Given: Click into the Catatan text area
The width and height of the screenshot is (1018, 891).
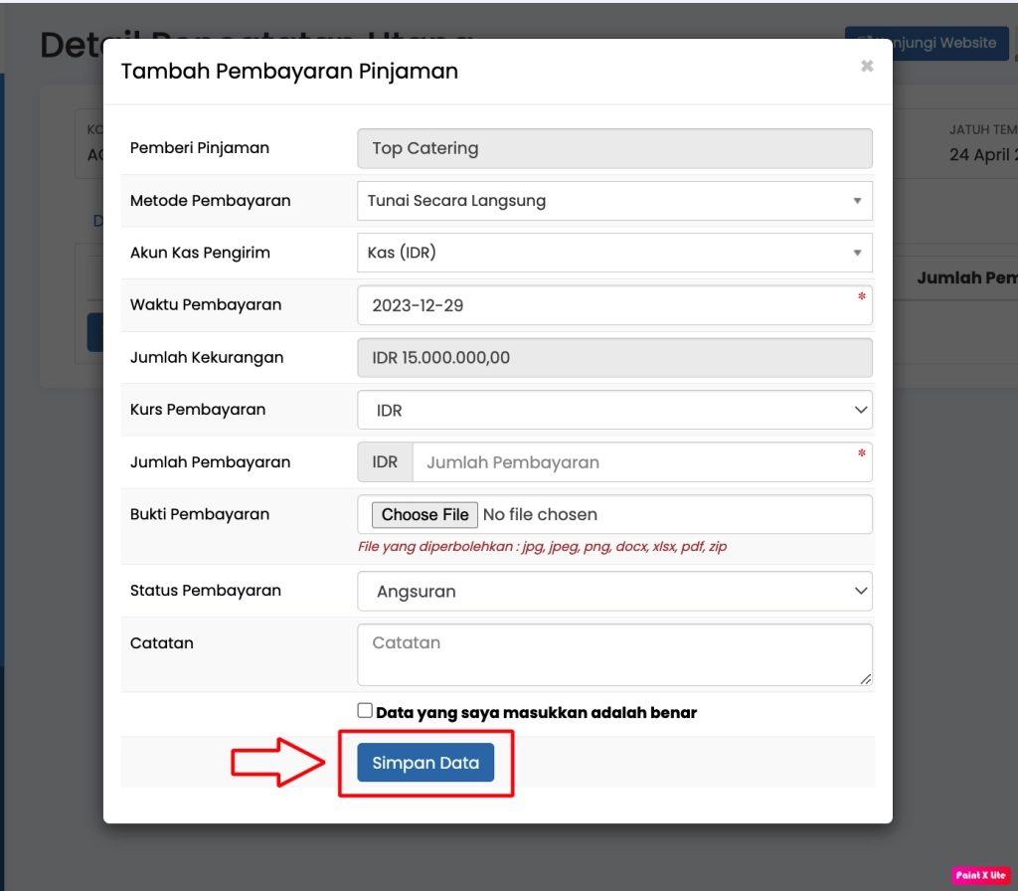Looking at the screenshot, I should tap(613, 653).
